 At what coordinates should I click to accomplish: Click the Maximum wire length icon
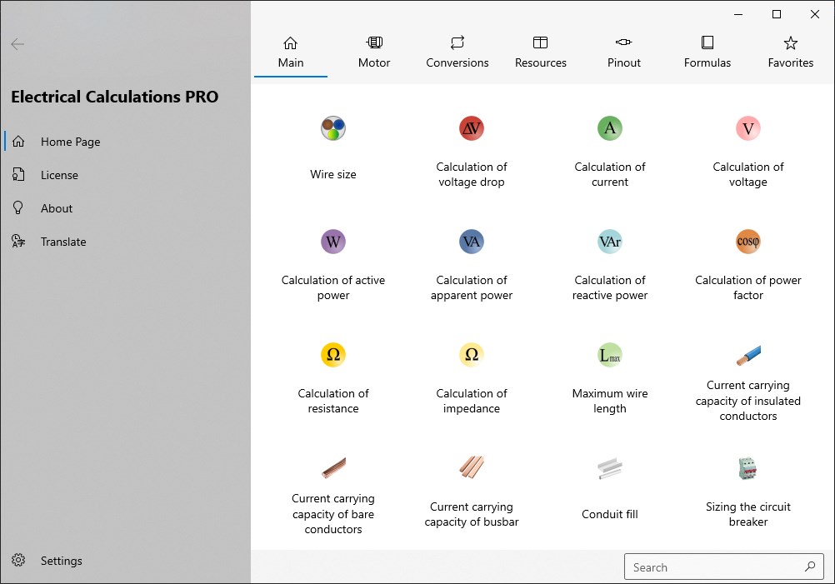pos(610,355)
